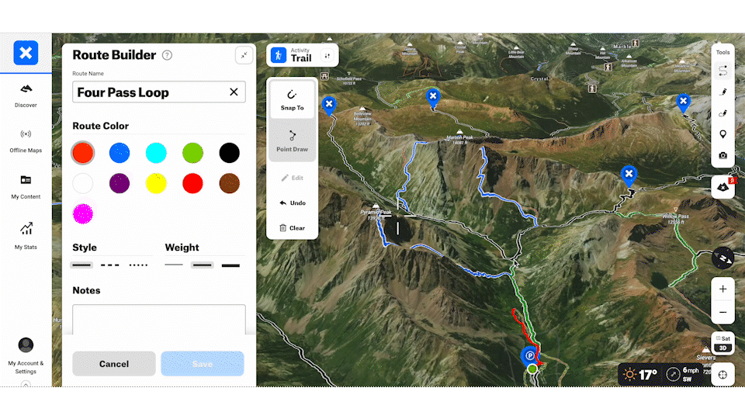745x419 pixels.
Task: Click Undo in the drawing toolbar
Action: click(292, 203)
